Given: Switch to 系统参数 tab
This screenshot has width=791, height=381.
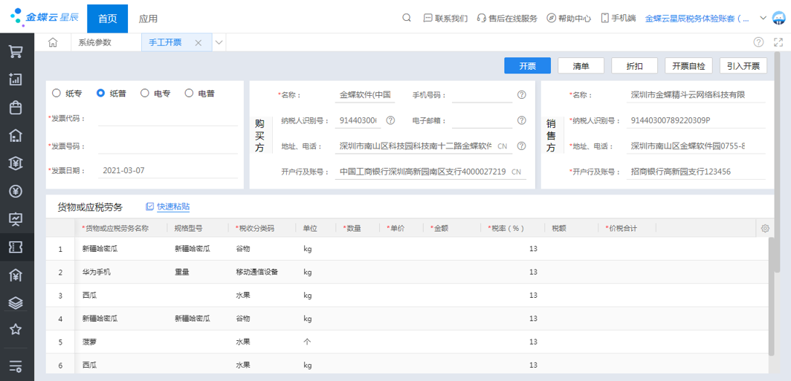Looking at the screenshot, I should [x=95, y=43].
